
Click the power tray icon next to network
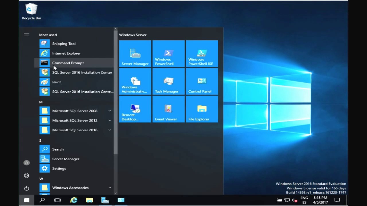point(279,200)
